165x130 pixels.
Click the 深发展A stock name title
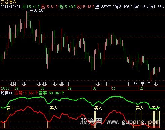point(8,2)
